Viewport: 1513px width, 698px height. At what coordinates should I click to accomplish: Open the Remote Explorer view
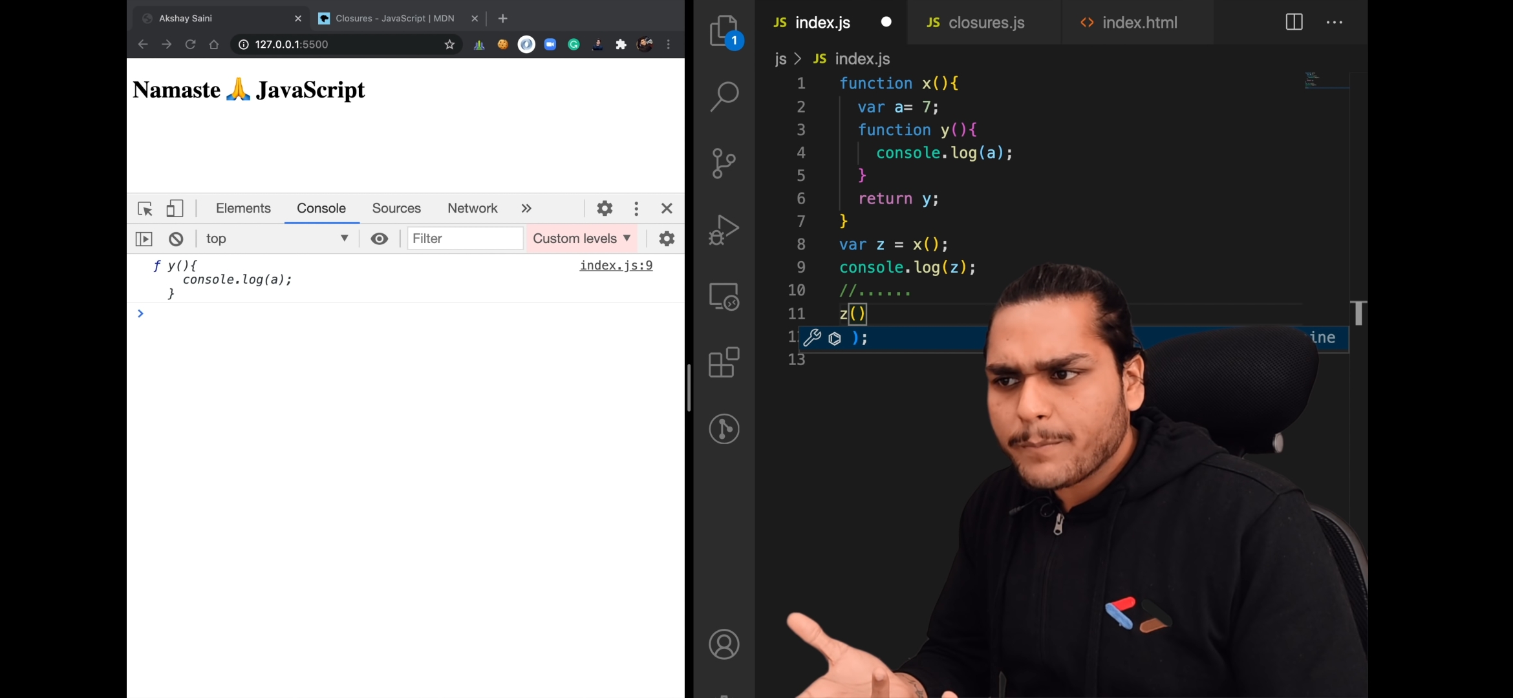724,297
